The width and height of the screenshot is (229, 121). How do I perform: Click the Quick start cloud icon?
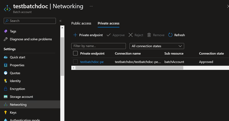coord(6,57)
